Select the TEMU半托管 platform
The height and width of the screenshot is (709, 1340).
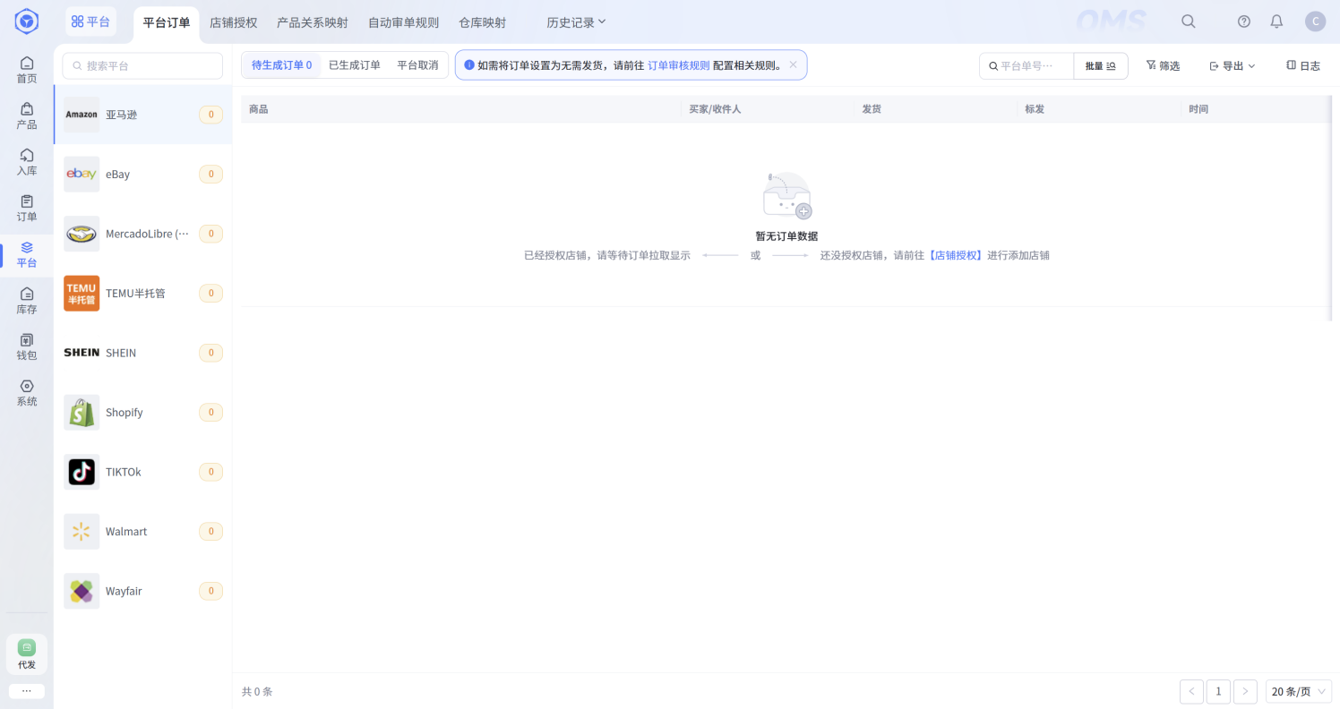(143, 293)
